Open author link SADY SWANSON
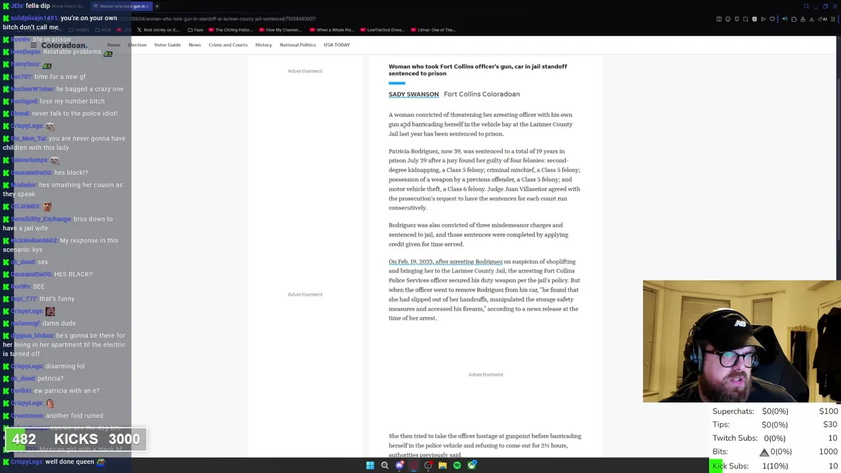Image resolution: width=841 pixels, height=473 pixels. [413, 94]
